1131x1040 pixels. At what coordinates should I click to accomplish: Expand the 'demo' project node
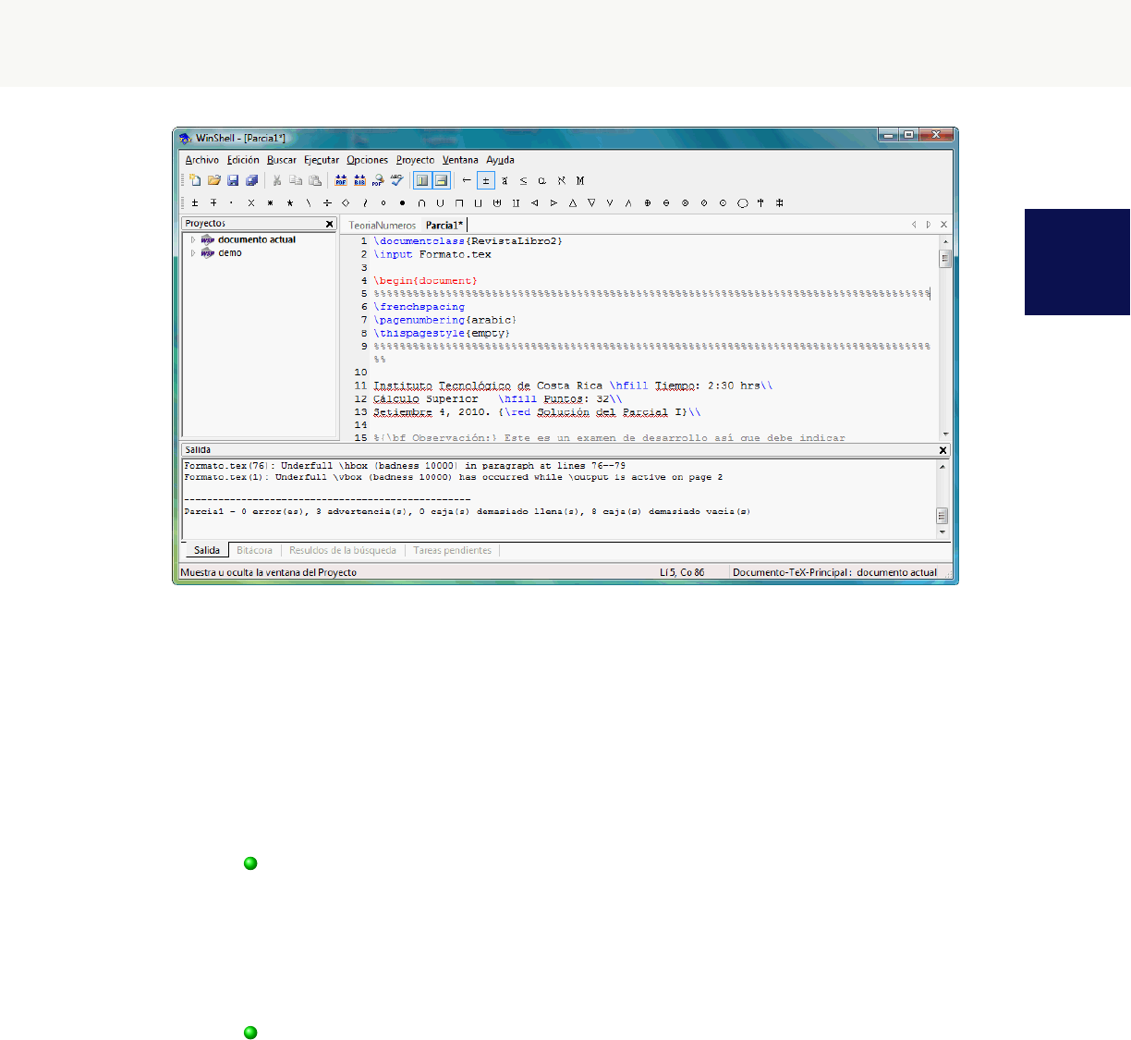coord(193,252)
